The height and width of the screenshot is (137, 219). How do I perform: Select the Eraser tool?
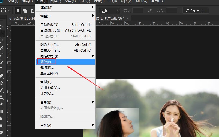[x=2, y=104]
